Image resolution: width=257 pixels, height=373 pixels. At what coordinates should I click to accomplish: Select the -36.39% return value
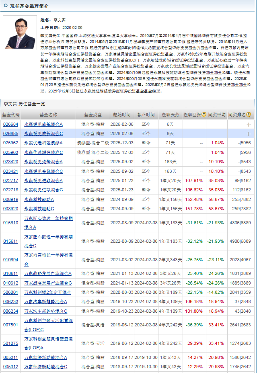point(194,325)
